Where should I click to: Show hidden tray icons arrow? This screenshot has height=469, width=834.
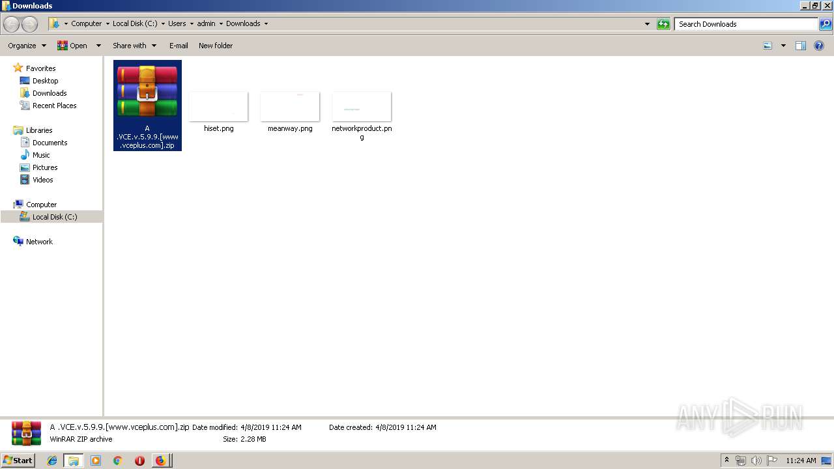(x=727, y=460)
